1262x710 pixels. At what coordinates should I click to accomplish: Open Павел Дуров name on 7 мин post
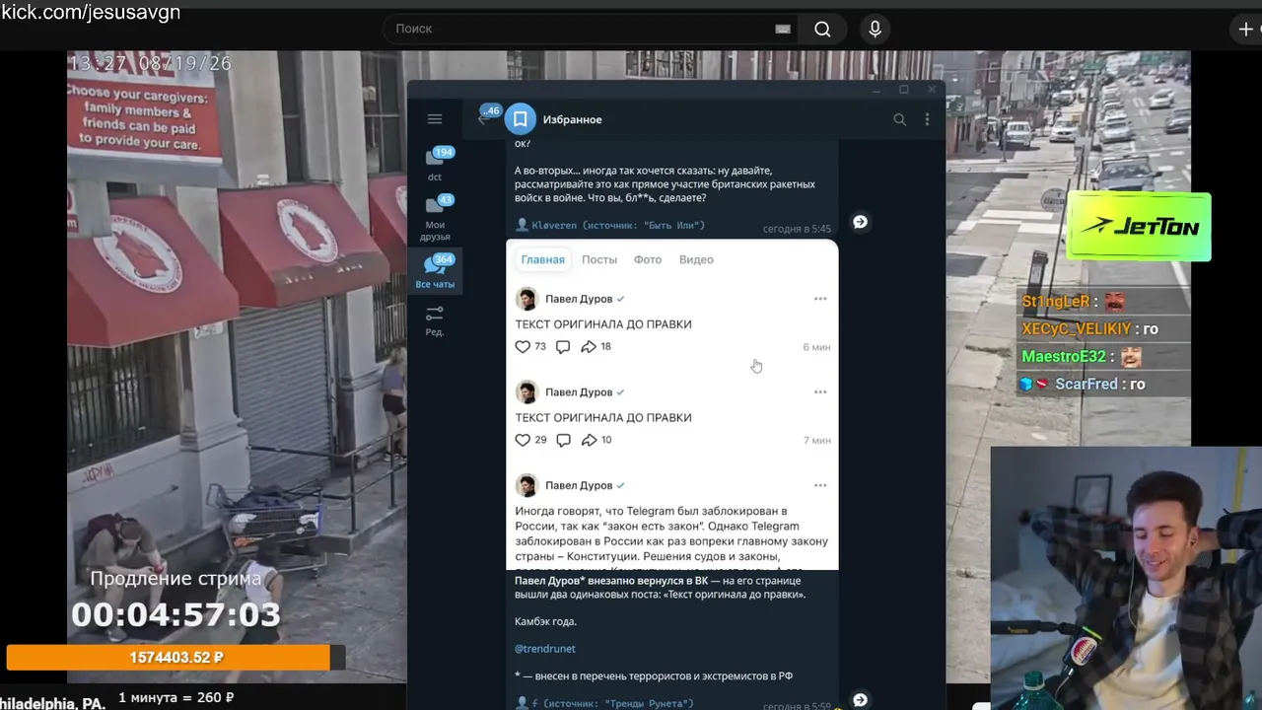click(x=579, y=392)
